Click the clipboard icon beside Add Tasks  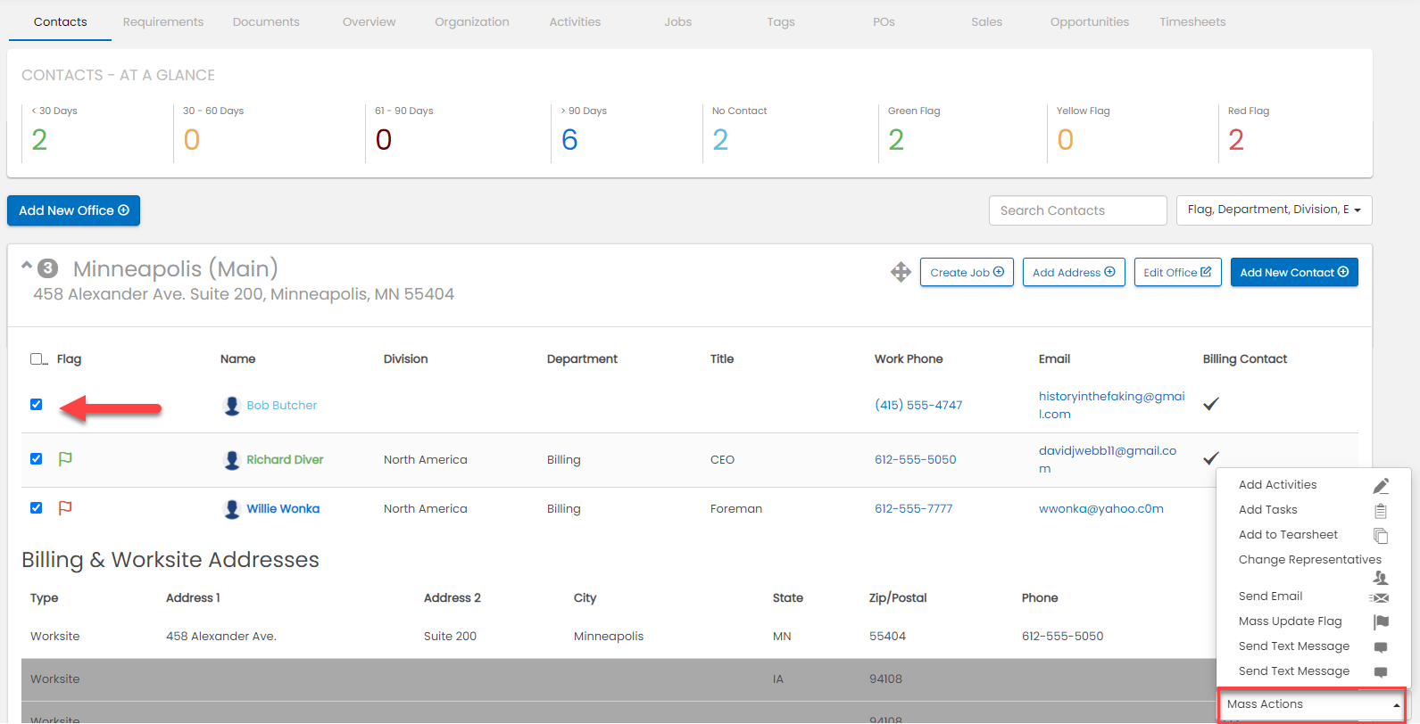point(1381,511)
